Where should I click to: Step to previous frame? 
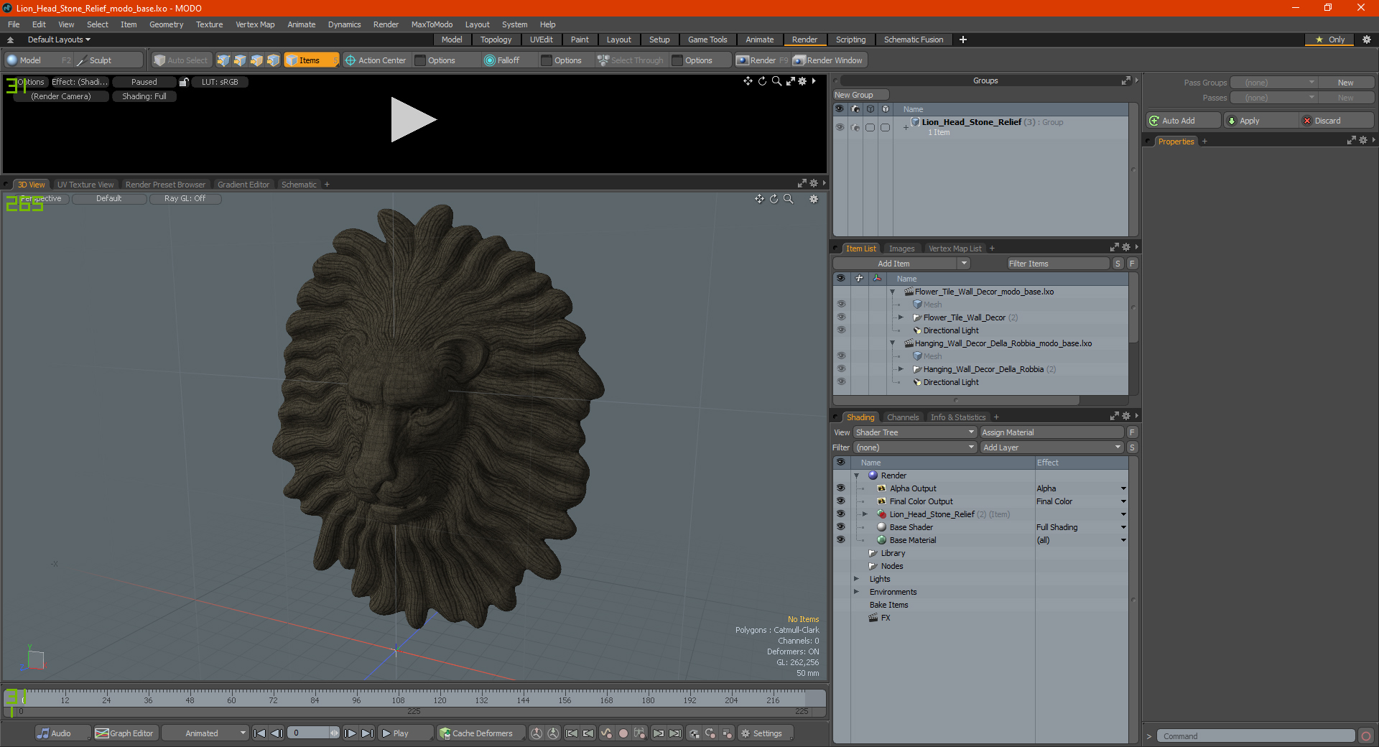tap(277, 733)
